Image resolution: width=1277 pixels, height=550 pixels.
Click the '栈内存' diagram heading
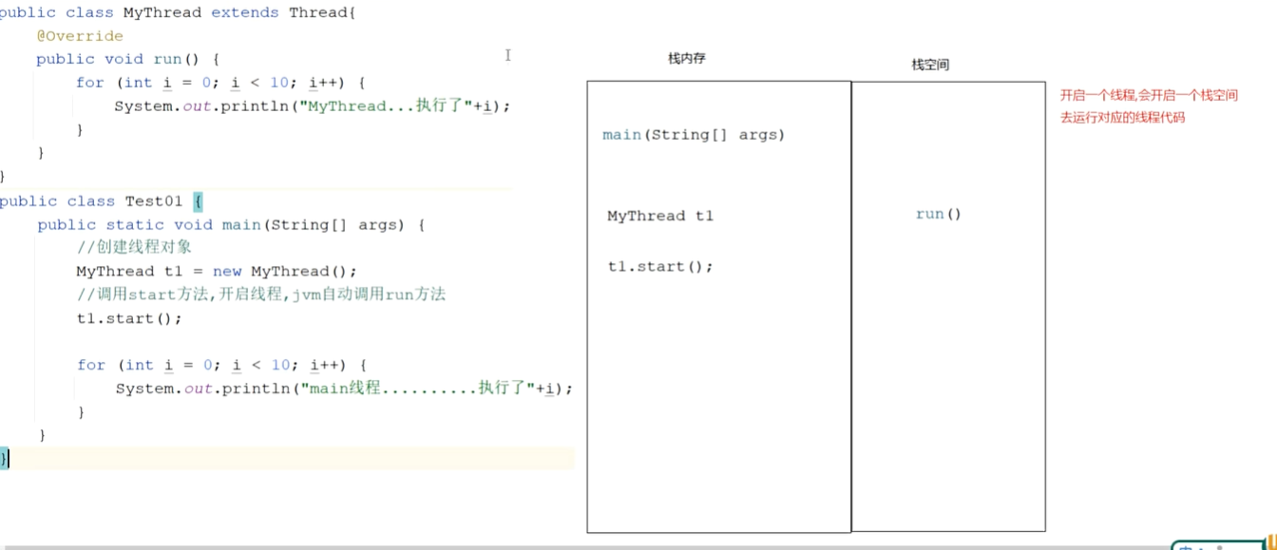[x=687, y=59]
